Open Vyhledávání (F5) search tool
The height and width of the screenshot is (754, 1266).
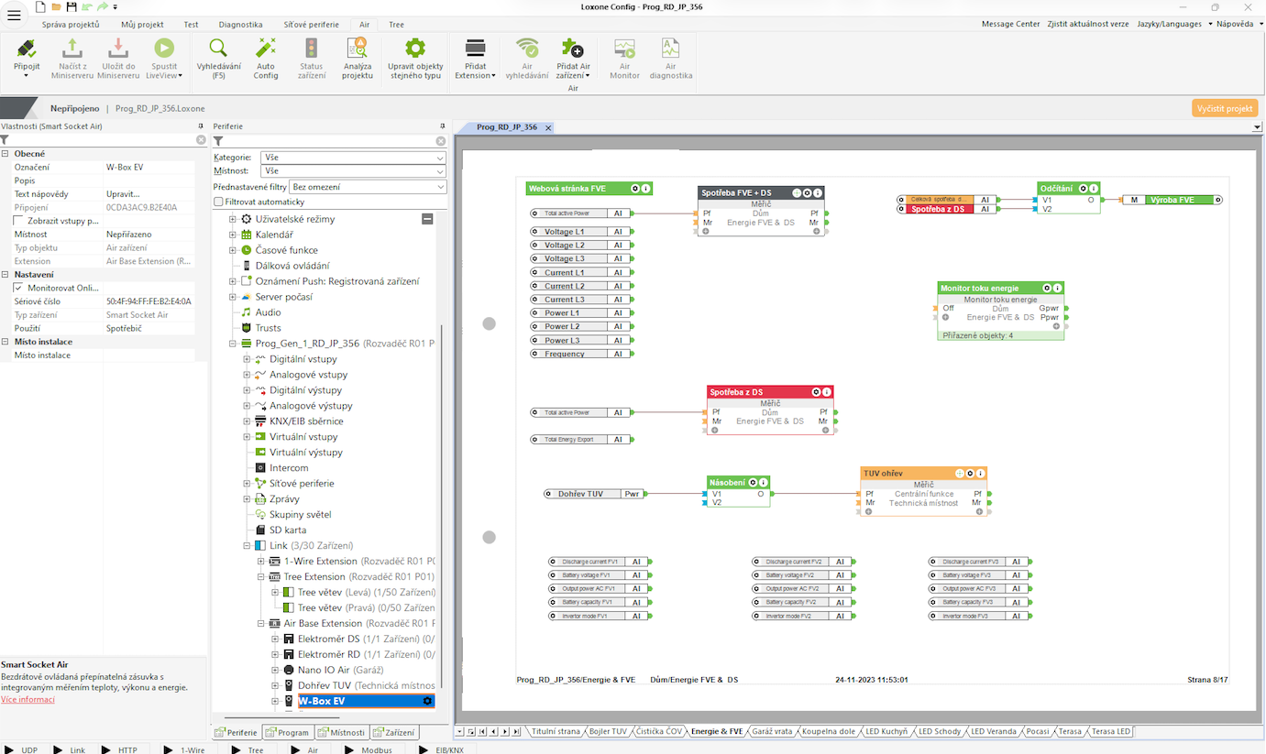218,49
